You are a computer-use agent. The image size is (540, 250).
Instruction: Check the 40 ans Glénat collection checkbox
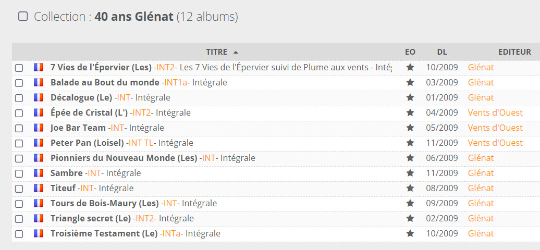point(23,16)
